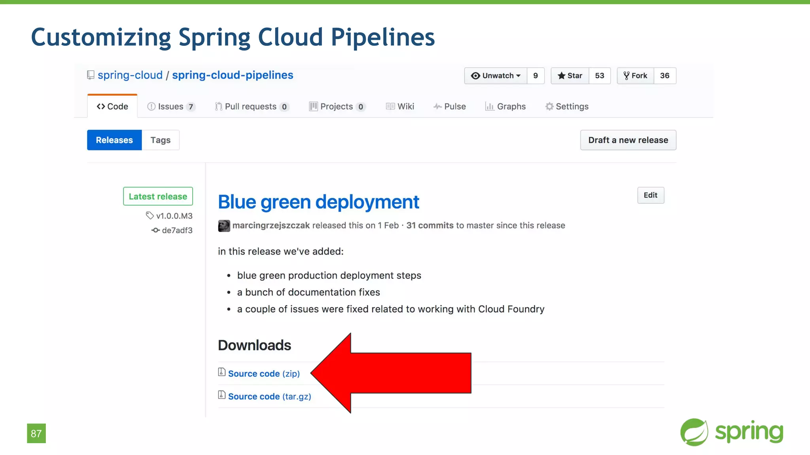Download Source code (tar.gz)
810x455 pixels.
coord(269,397)
